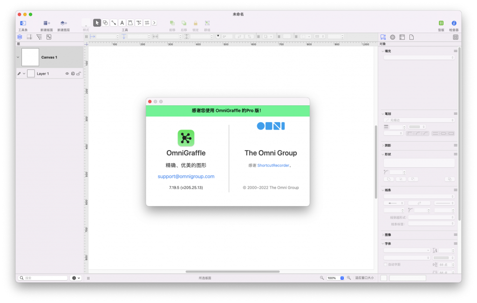Click 新建图层 to add a layer
The height and width of the screenshot is (303, 477).
[x=63, y=23]
